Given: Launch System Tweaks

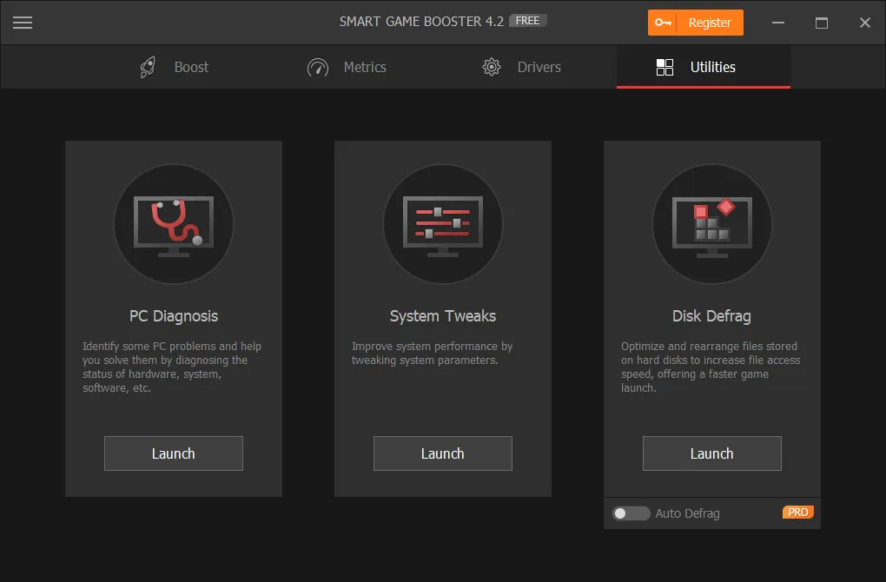Looking at the screenshot, I should (442, 453).
